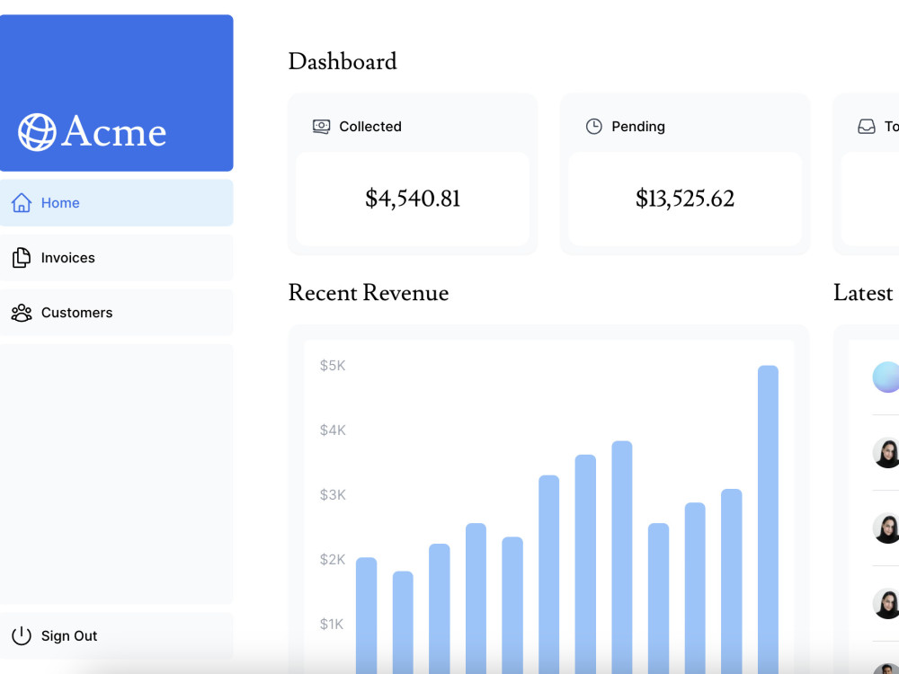Click the Home house icon
This screenshot has width=899, height=674.
22,203
